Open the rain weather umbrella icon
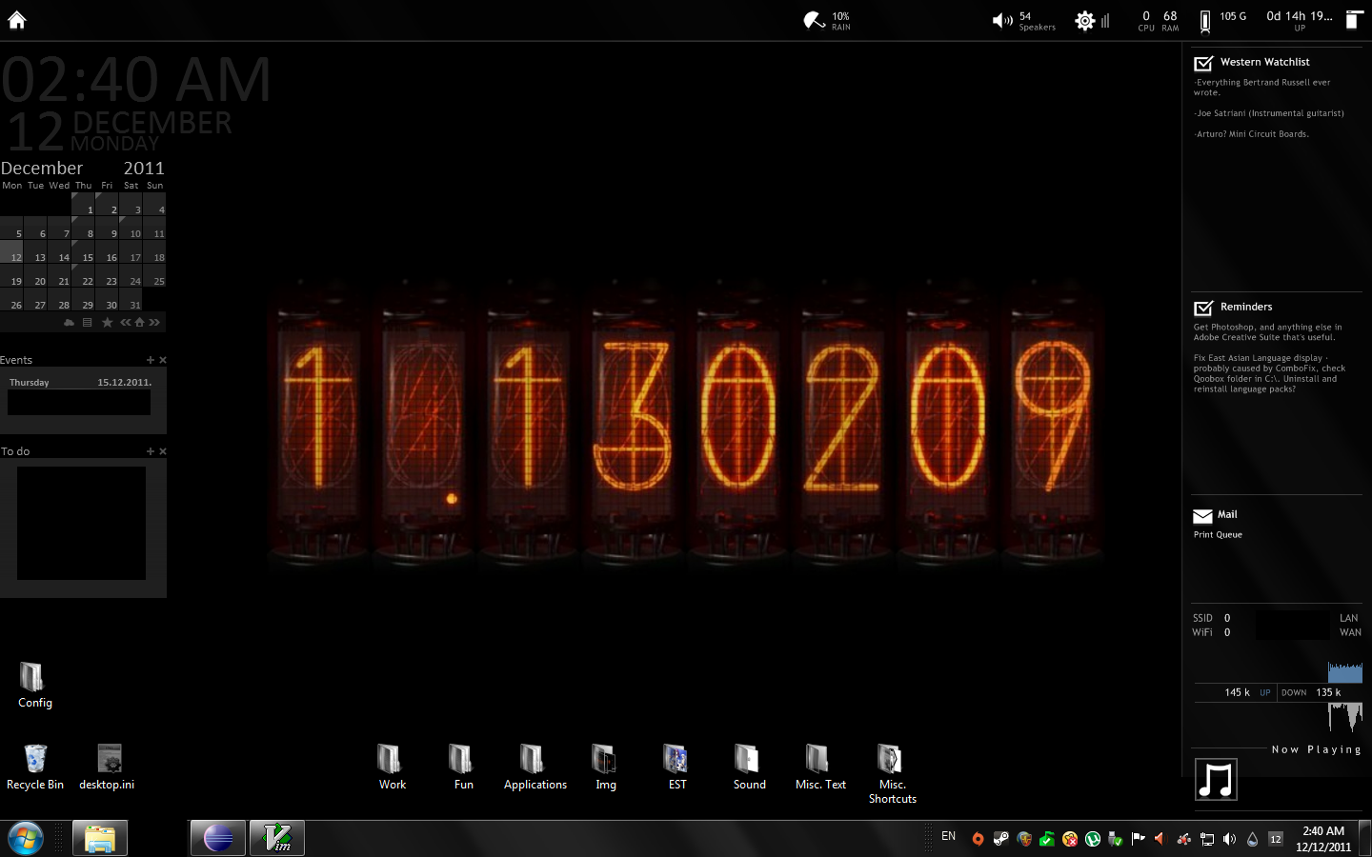The image size is (1372, 857). tap(814, 20)
